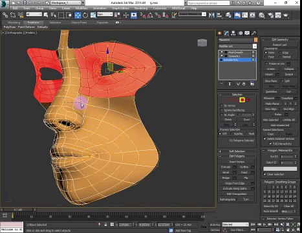
Task: Toggle the Preserve UVs checkbox
Action: click(266, 63)
